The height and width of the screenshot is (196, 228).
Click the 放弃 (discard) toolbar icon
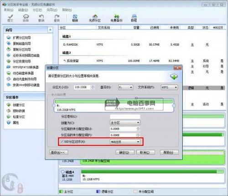click(26, 18)
